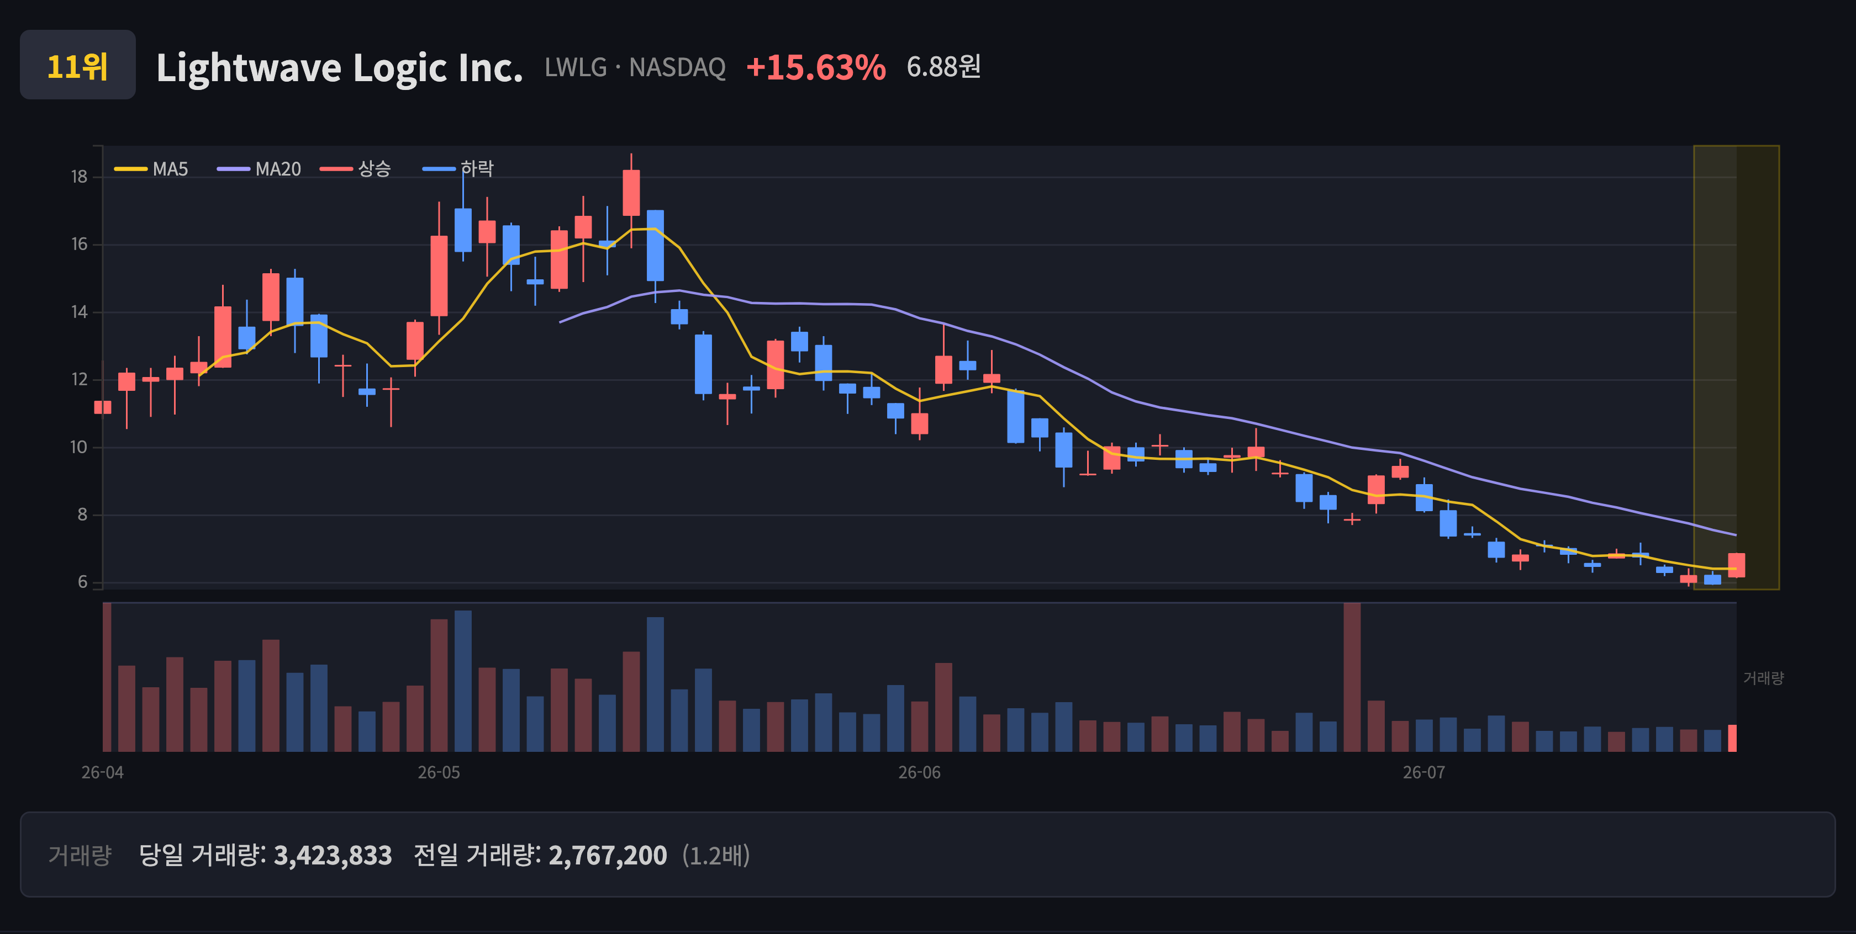The width and height of the screenshot is (1856, 934).
Task: Click the 26-07 date axis label
Action: click(1423, 773)
